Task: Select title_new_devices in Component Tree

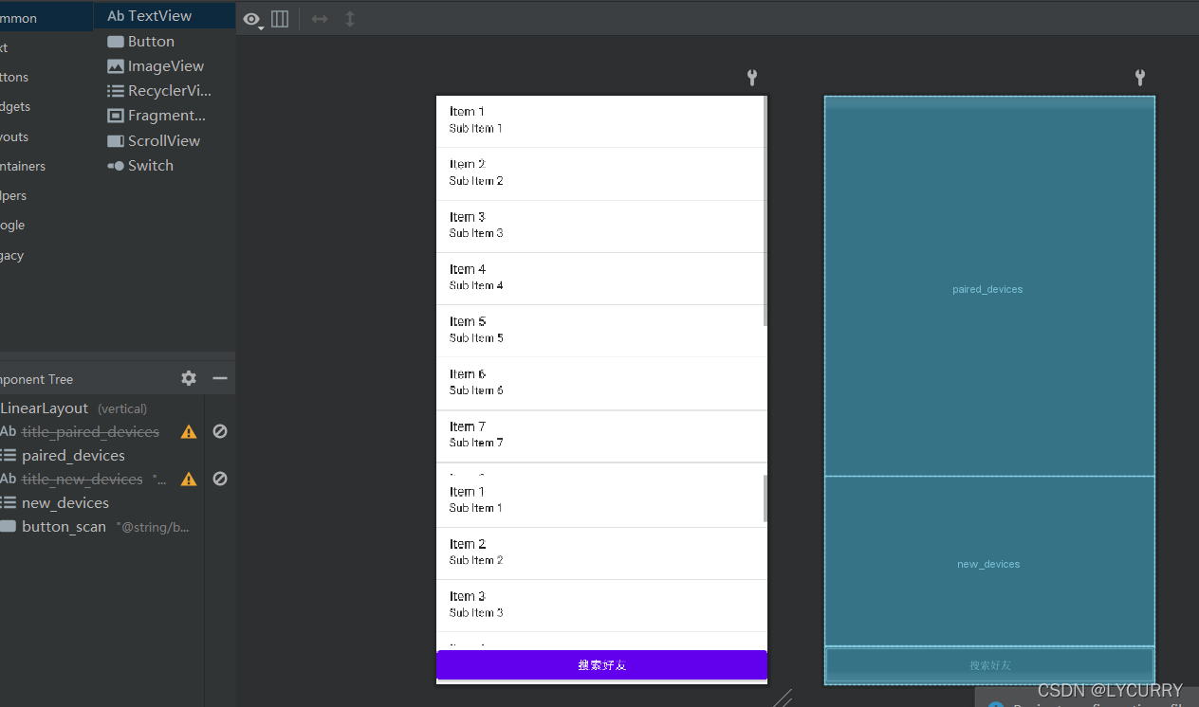Action: pos(82,480)
